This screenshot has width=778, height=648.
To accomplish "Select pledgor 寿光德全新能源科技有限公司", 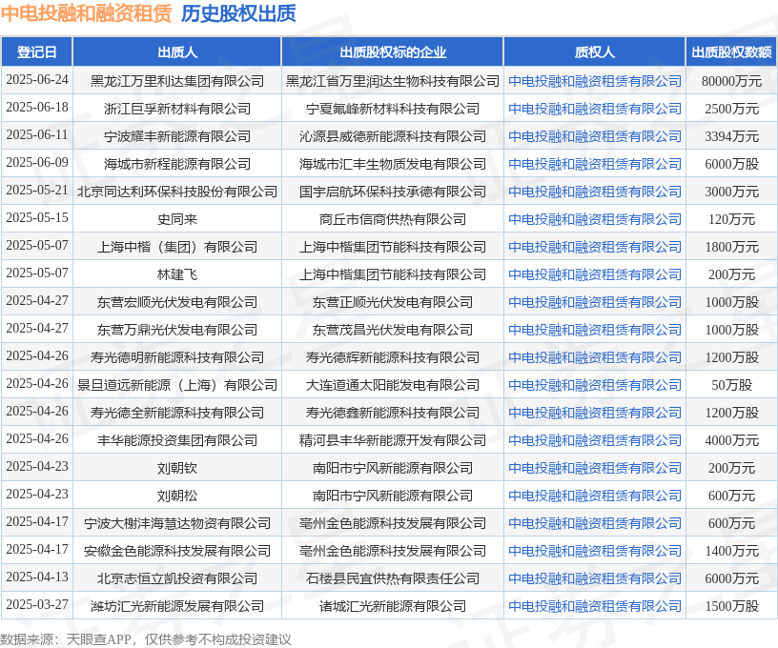I will click(177, 413).
